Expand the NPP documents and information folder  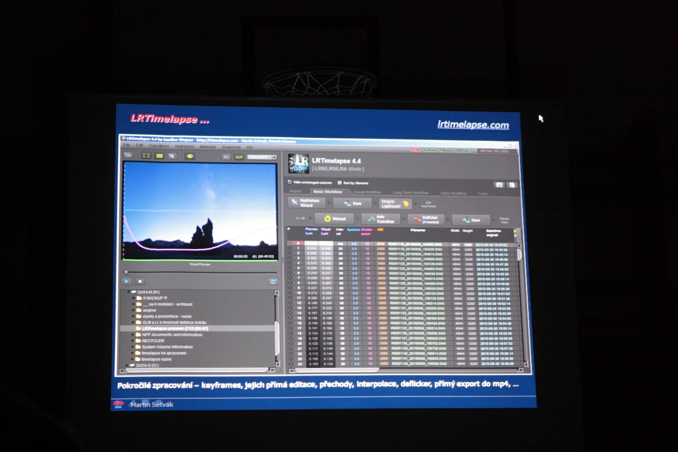pos(133,335)
